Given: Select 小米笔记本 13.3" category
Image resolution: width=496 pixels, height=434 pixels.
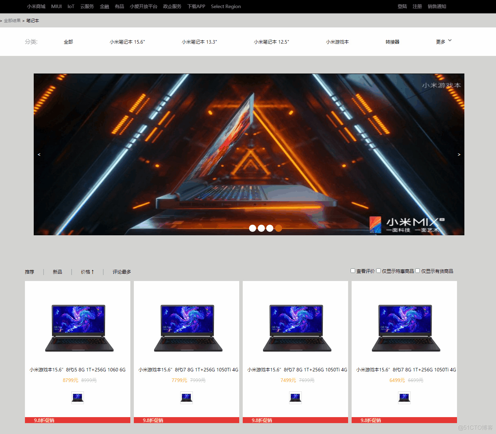Looking at the screenshot, I should [x=199, y=42].
